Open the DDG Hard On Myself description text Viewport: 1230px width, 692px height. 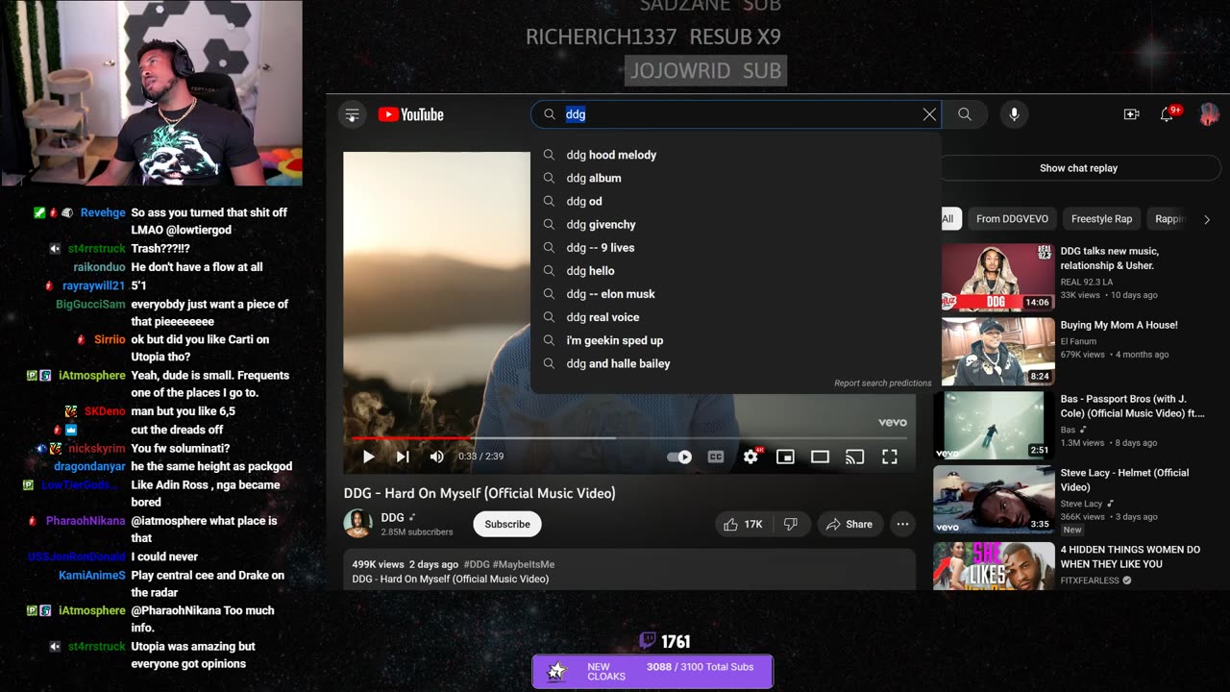[451, 579]
